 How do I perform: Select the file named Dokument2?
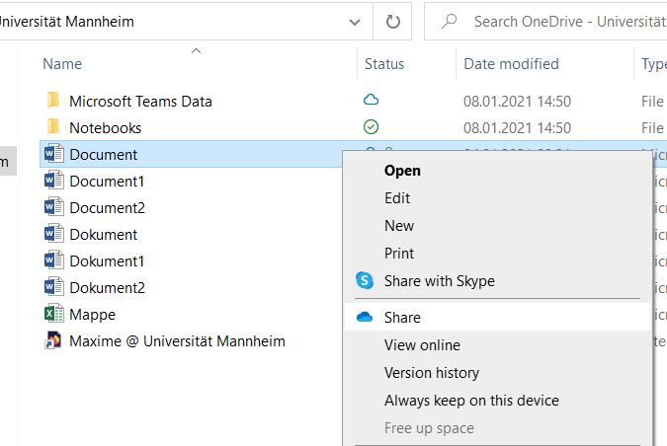pyautogui.click(x=107, y=288)
